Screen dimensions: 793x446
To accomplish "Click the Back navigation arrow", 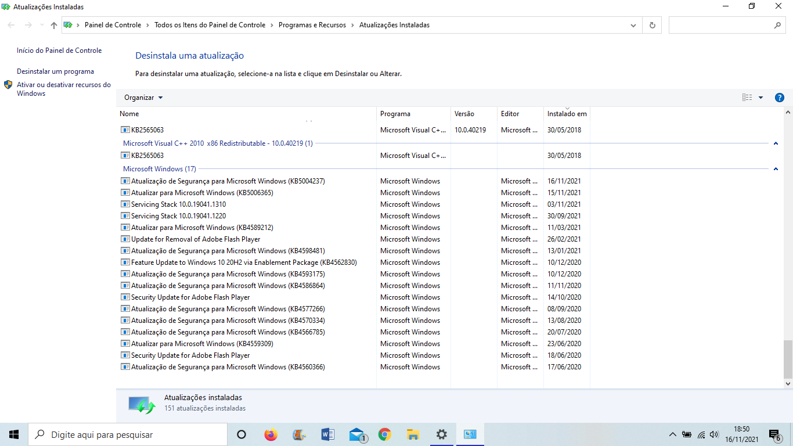I will pyautogui.click(x=11, y=25).
